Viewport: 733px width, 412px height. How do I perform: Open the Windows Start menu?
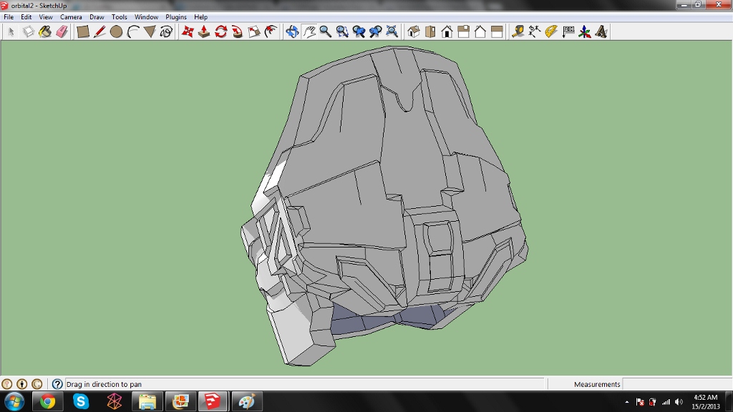coord(14,402)
